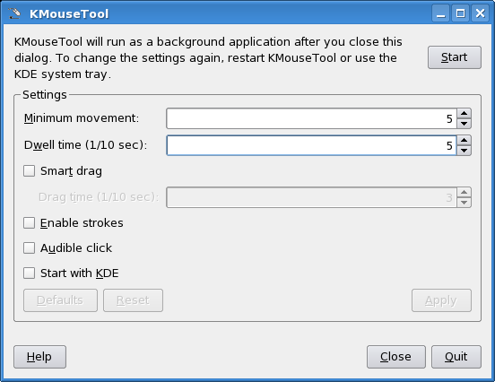Minimize the KMouseTool window
Viewport: 495px width, 382px height.
point(440,13)
